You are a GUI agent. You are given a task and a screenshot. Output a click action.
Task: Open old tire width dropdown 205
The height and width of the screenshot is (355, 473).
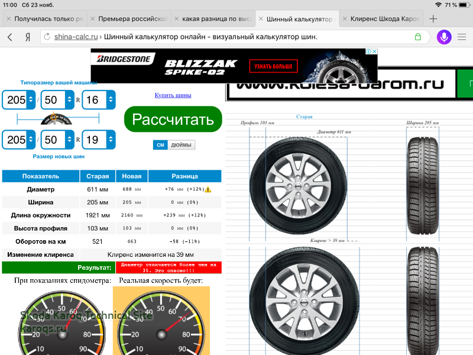(19, 99)
